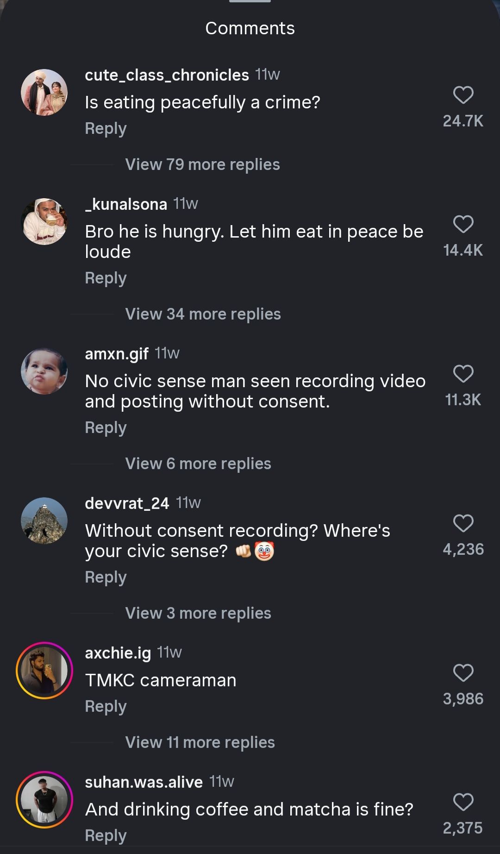
Task: Reply to axchie.ig's comment
Action: pyautogui.click(x=106, y=706)
